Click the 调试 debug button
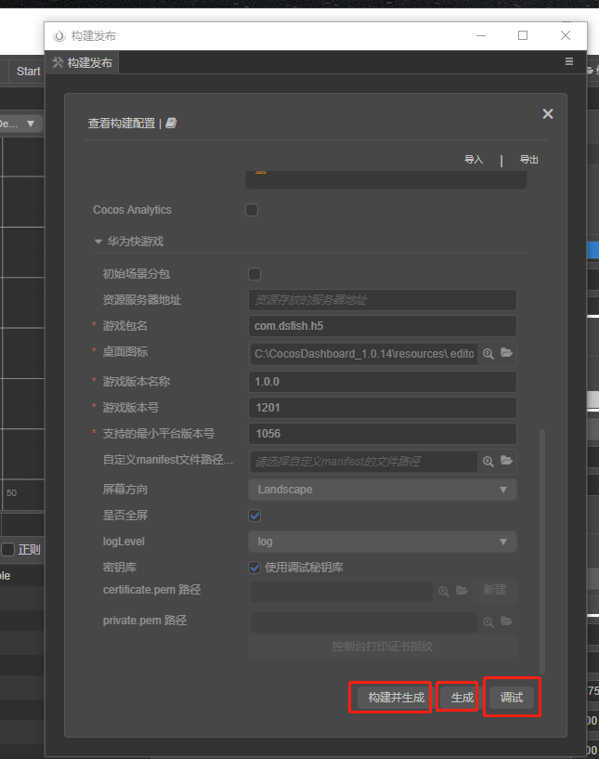599x759 pixels. [512, 698]
